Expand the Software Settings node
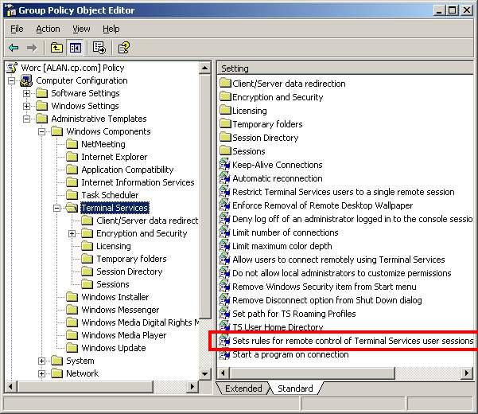Viewport: 478px width, 414px height. tap(27, 93)
